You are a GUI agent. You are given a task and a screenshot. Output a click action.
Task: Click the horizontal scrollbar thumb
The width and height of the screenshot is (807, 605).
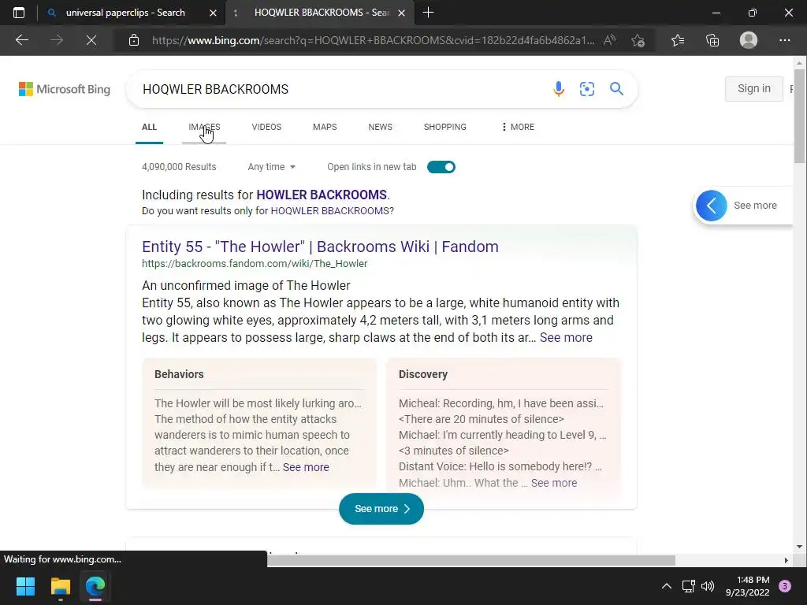tap(471, 560)
